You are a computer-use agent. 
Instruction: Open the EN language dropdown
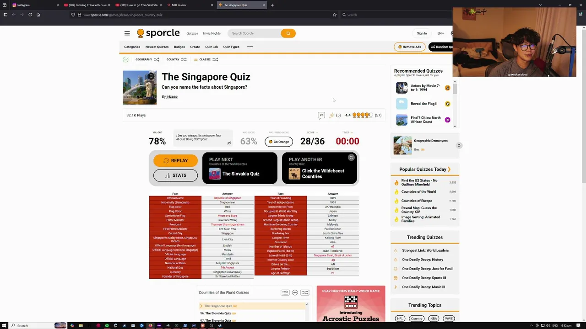440,33
